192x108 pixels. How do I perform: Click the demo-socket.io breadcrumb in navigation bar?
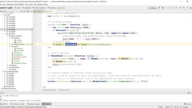39,8
